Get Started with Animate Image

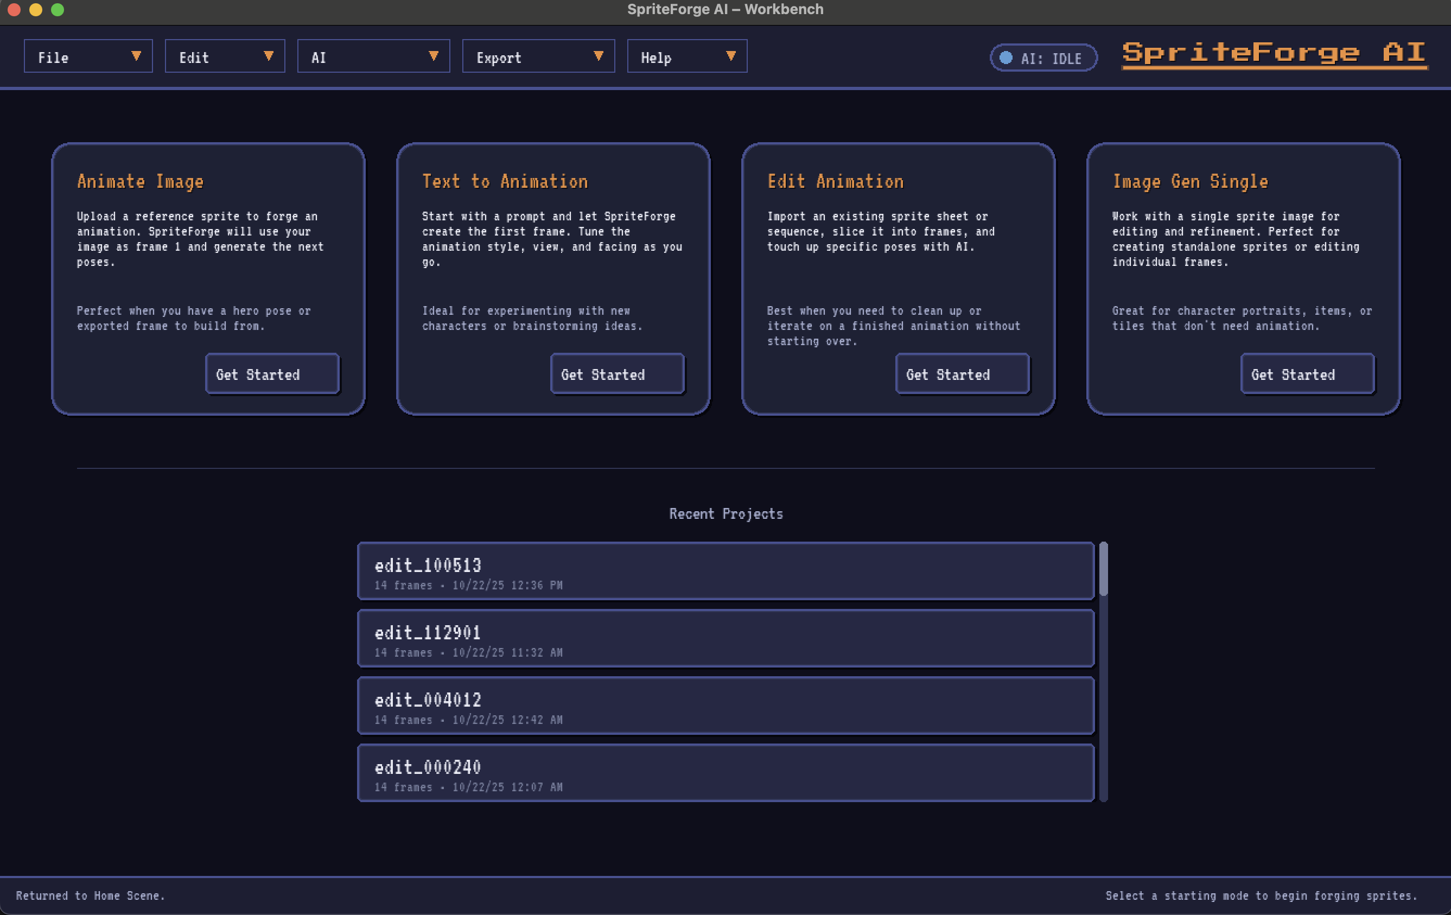272,374
